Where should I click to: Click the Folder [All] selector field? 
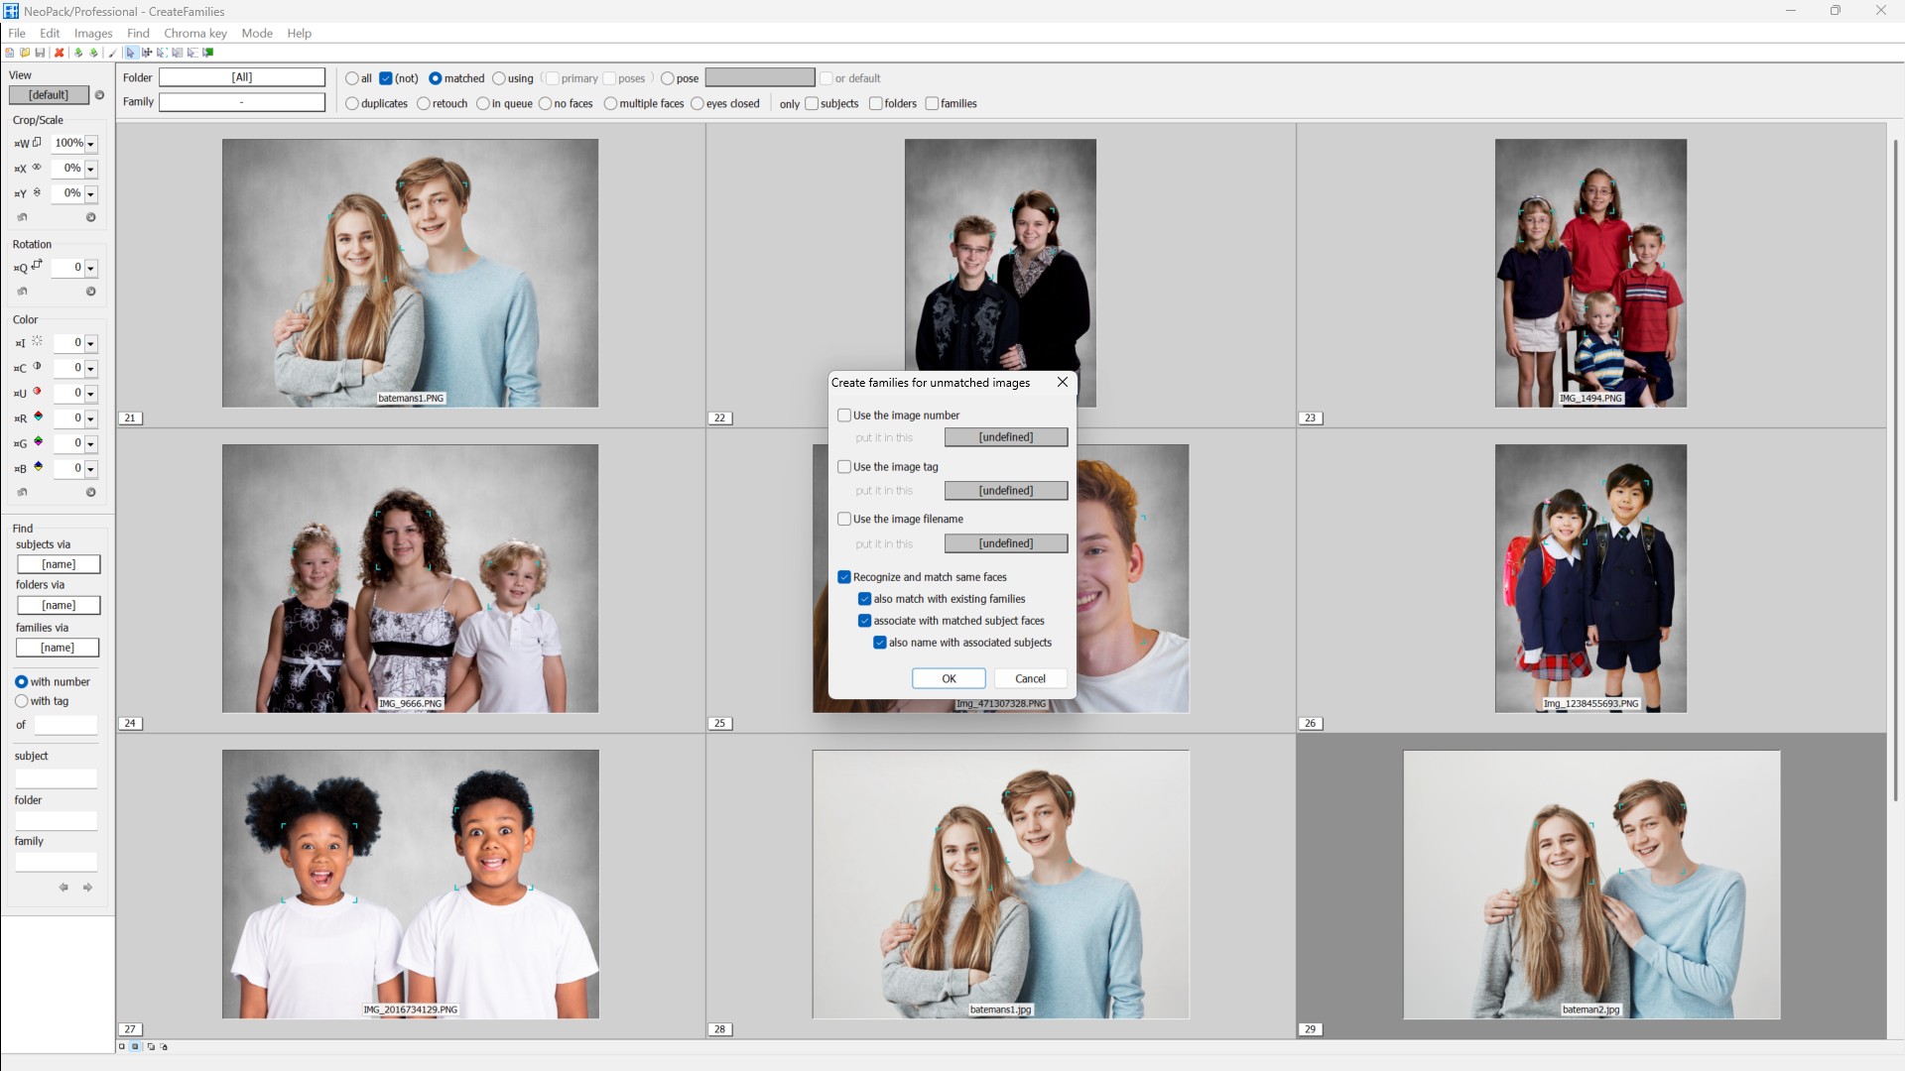click(242, 77)
